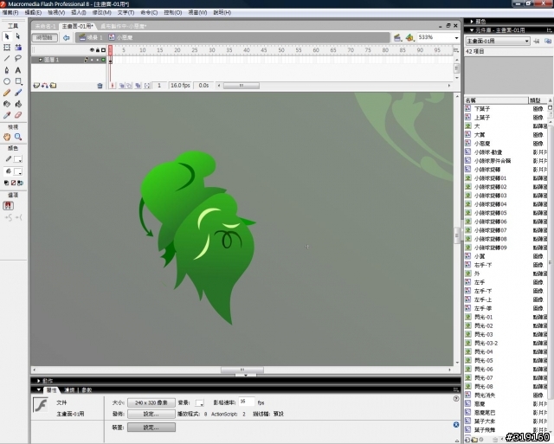This screenshot has width=554, height=444.
Task: Click New Symbol icon at library bottom
Action: [467, 440]
